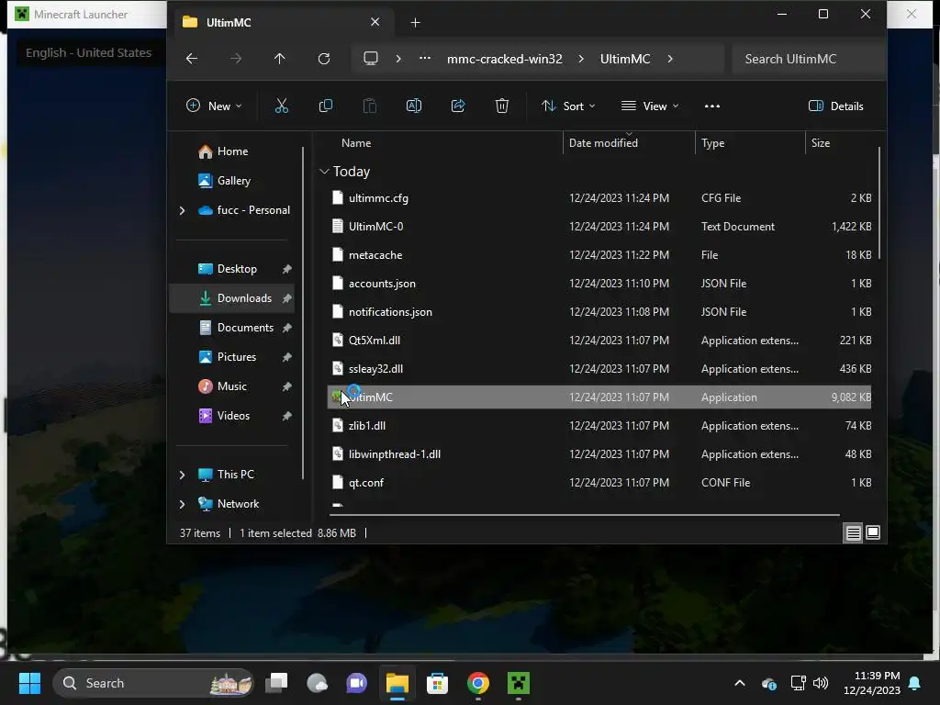
Task: Click chevron after UltimMC in address bar
Action: pos(669,59)
